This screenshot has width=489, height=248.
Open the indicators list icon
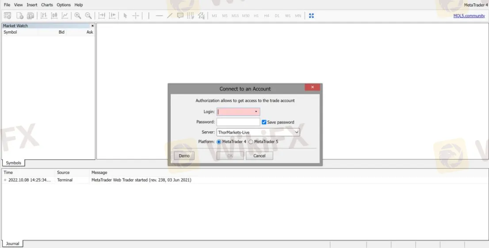point(202,15)
